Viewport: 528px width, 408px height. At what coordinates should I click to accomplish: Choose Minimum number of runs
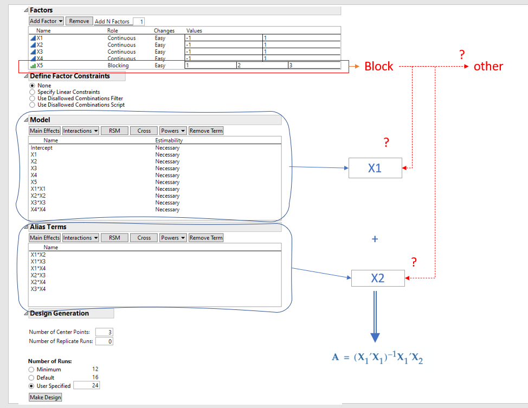[31, 369]
